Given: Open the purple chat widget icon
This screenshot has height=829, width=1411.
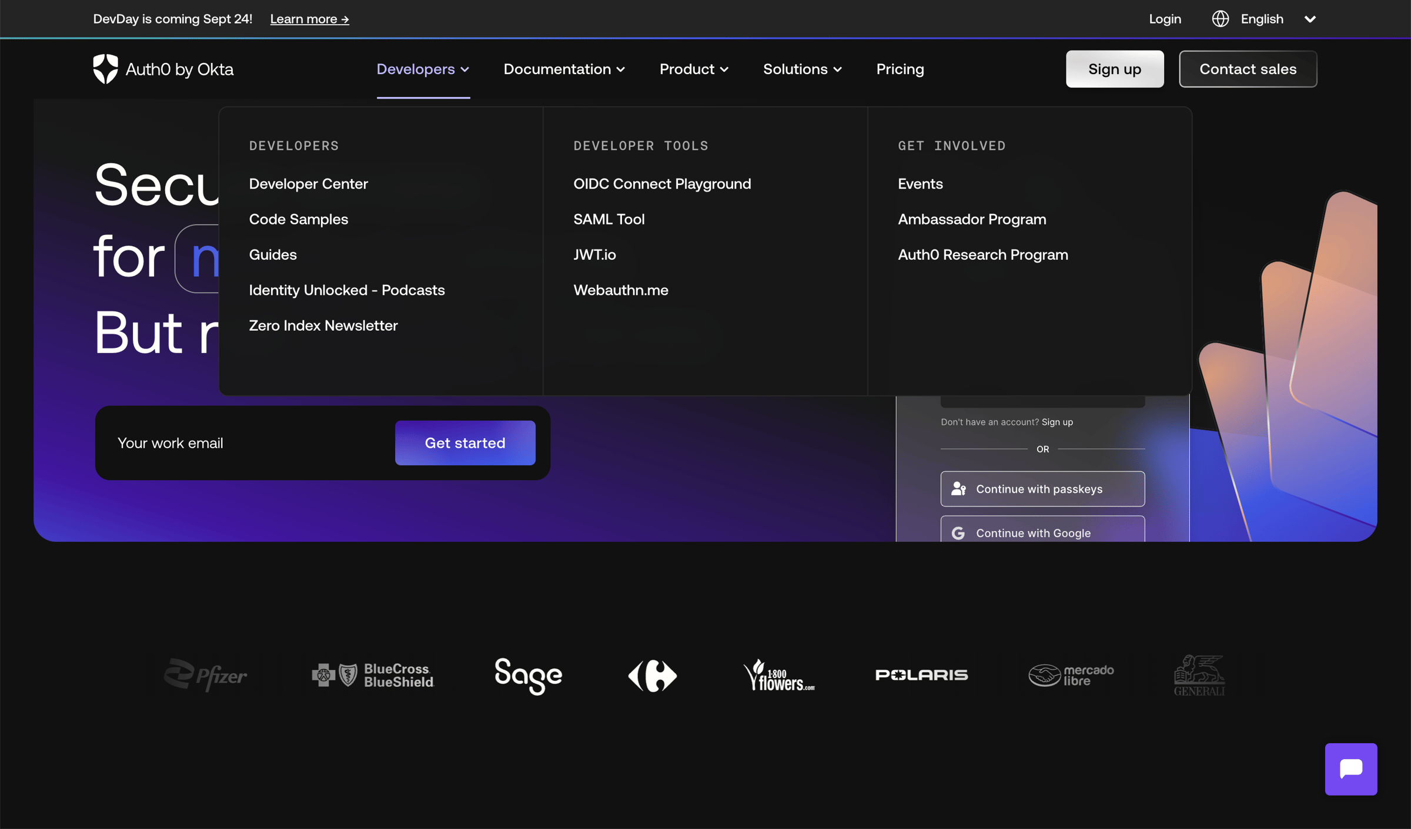Looking at the screenshot, I should (1351, 768).
